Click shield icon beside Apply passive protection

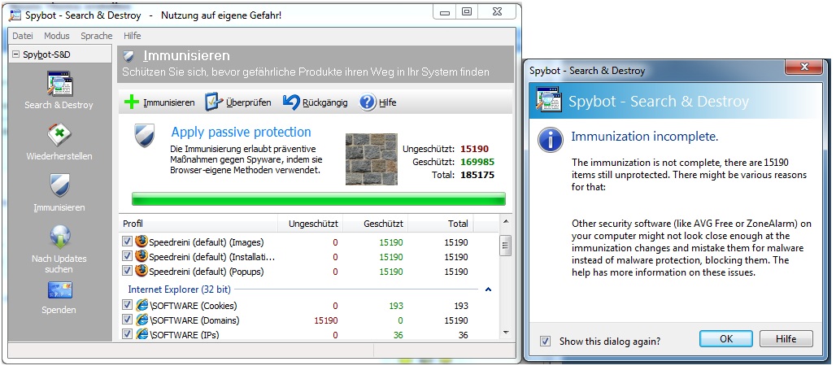(x=145, y=136)
